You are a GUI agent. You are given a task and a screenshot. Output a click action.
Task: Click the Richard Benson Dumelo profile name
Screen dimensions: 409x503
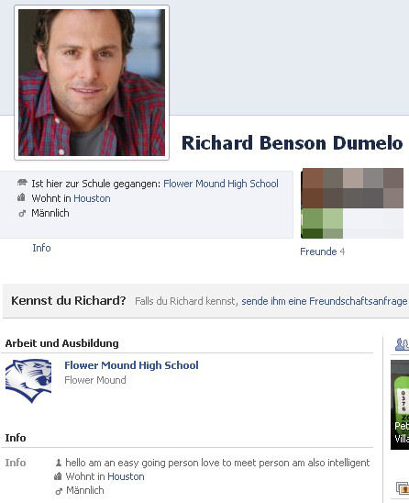tap(292, 143)
